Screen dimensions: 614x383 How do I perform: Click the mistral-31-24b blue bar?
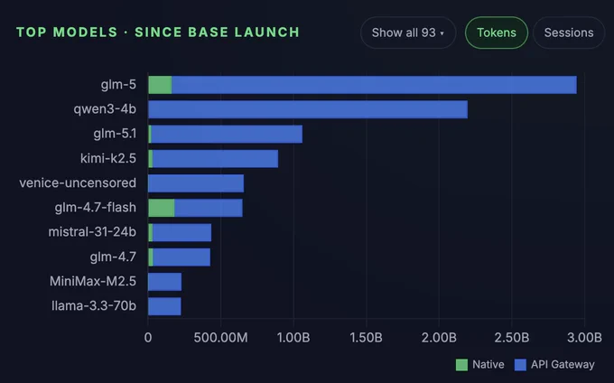(x=181, y=233)
